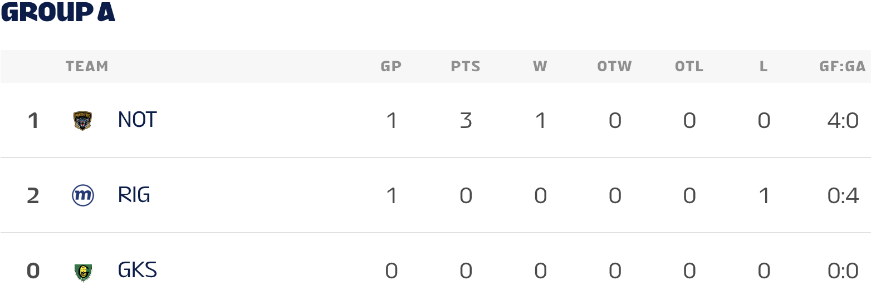Viewport: 871px width, 295px height.
Task: Click NOT's points value of 3
Action: pos(466,120)
